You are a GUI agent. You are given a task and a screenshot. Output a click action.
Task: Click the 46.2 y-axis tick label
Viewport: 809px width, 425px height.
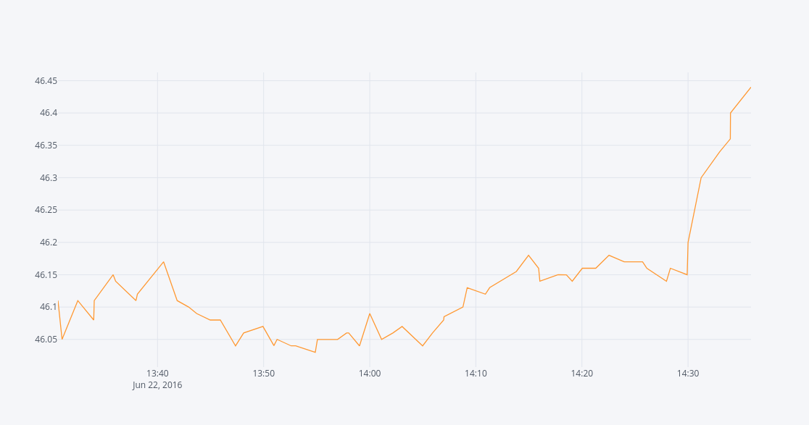point(48,243)
